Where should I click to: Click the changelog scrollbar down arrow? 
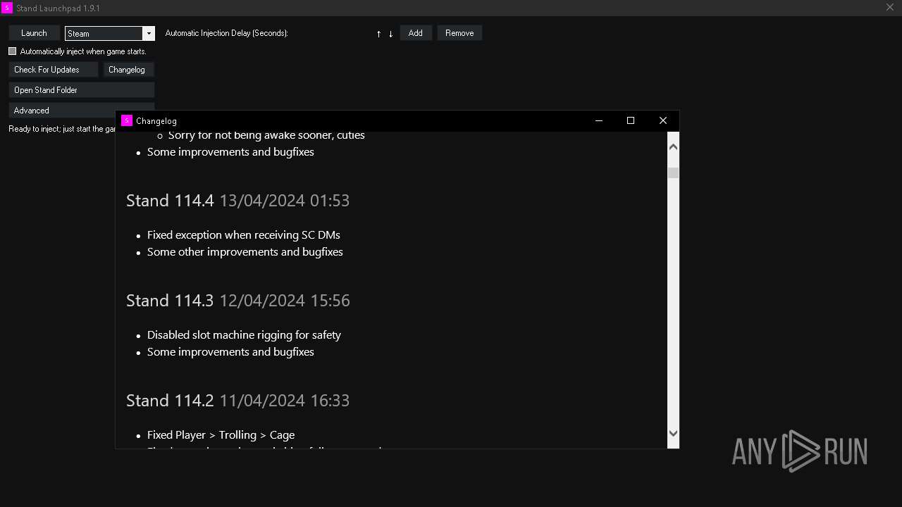(x=673, y=434)
